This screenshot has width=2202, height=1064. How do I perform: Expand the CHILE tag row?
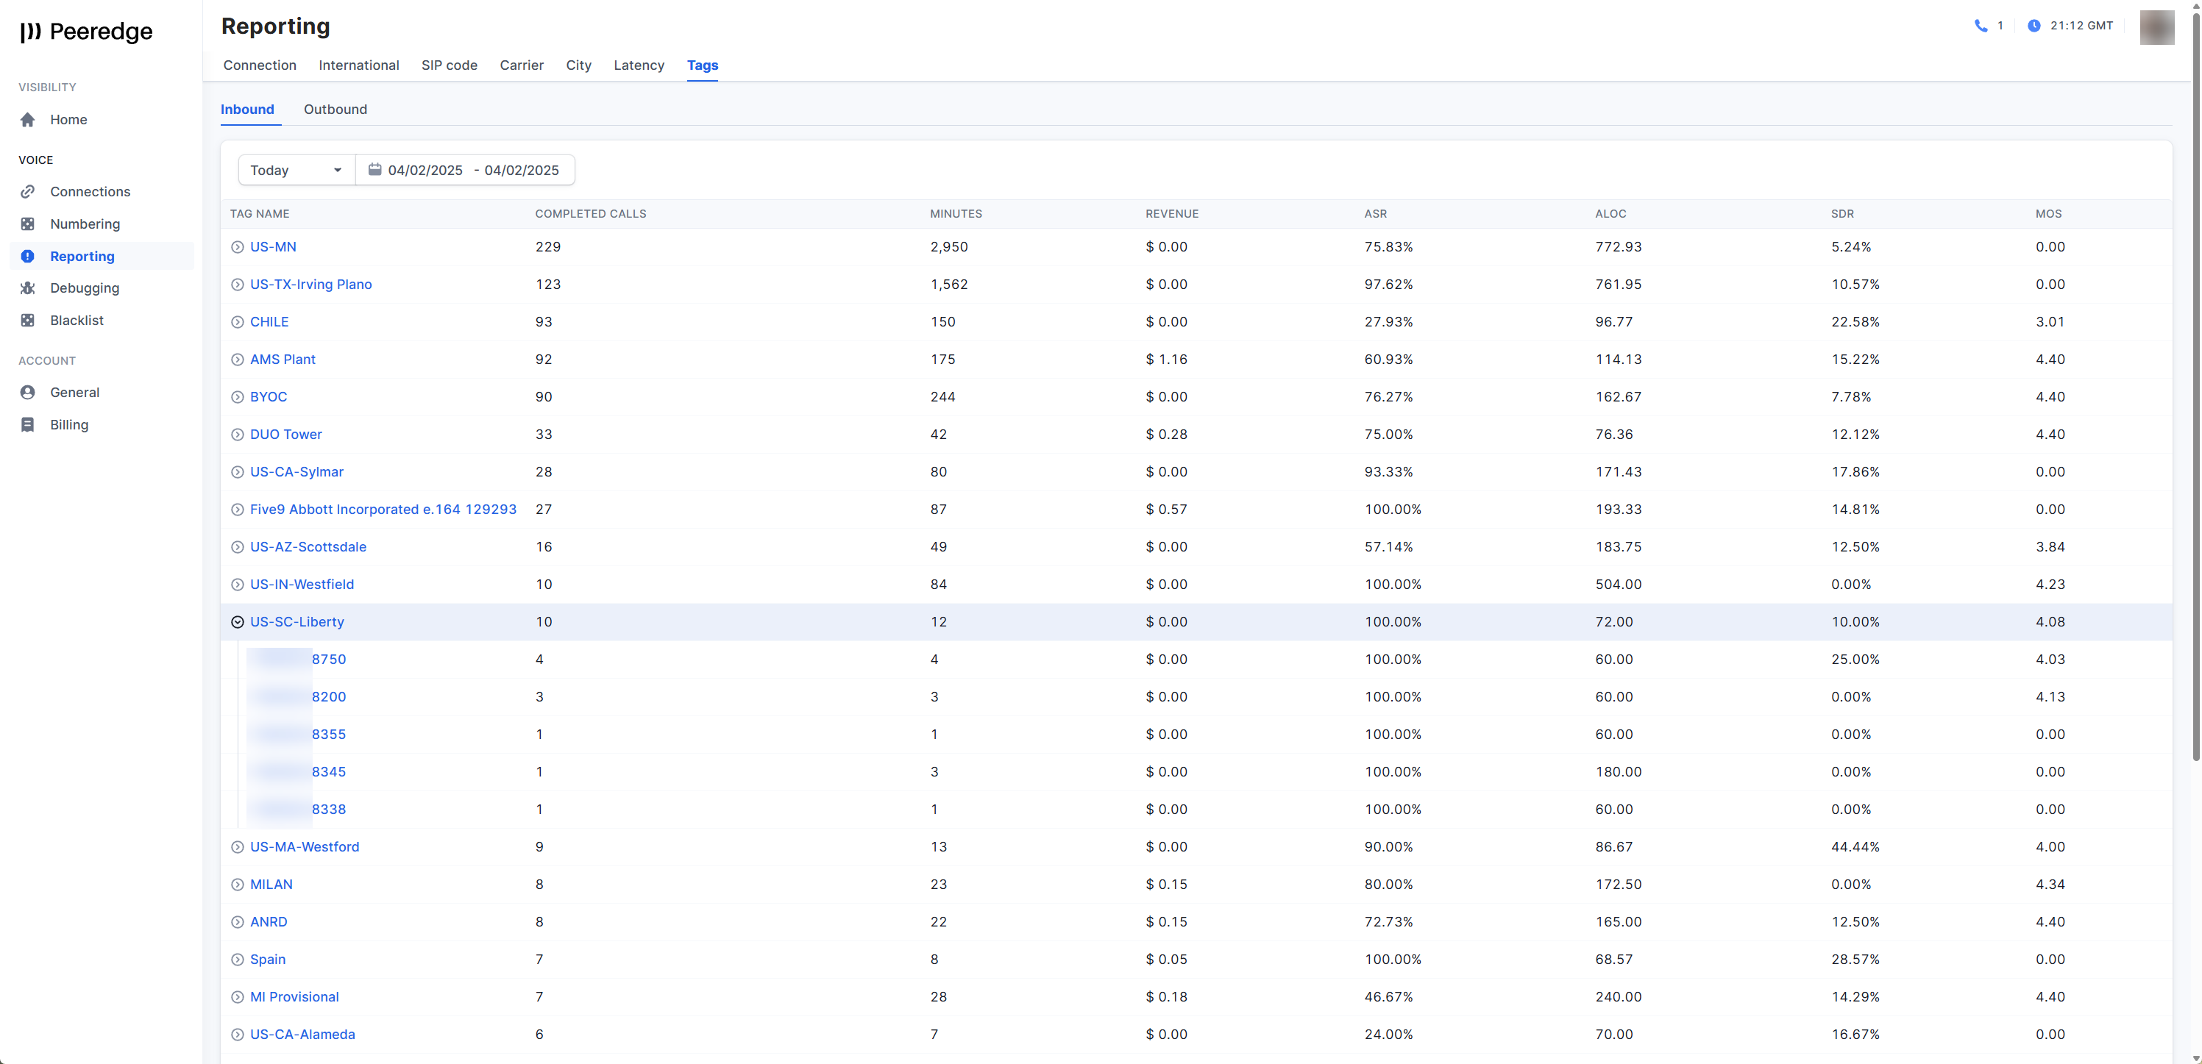point(238,322)
